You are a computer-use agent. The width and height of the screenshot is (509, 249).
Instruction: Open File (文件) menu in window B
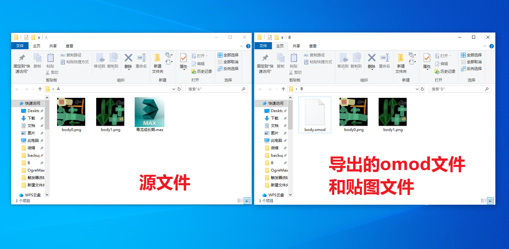(x=263, y=46)
